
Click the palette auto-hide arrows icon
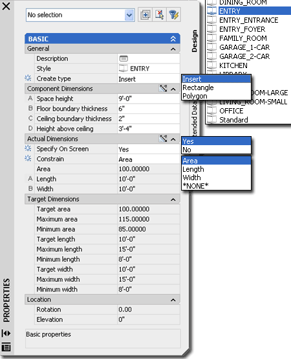(x=6, y=333)
